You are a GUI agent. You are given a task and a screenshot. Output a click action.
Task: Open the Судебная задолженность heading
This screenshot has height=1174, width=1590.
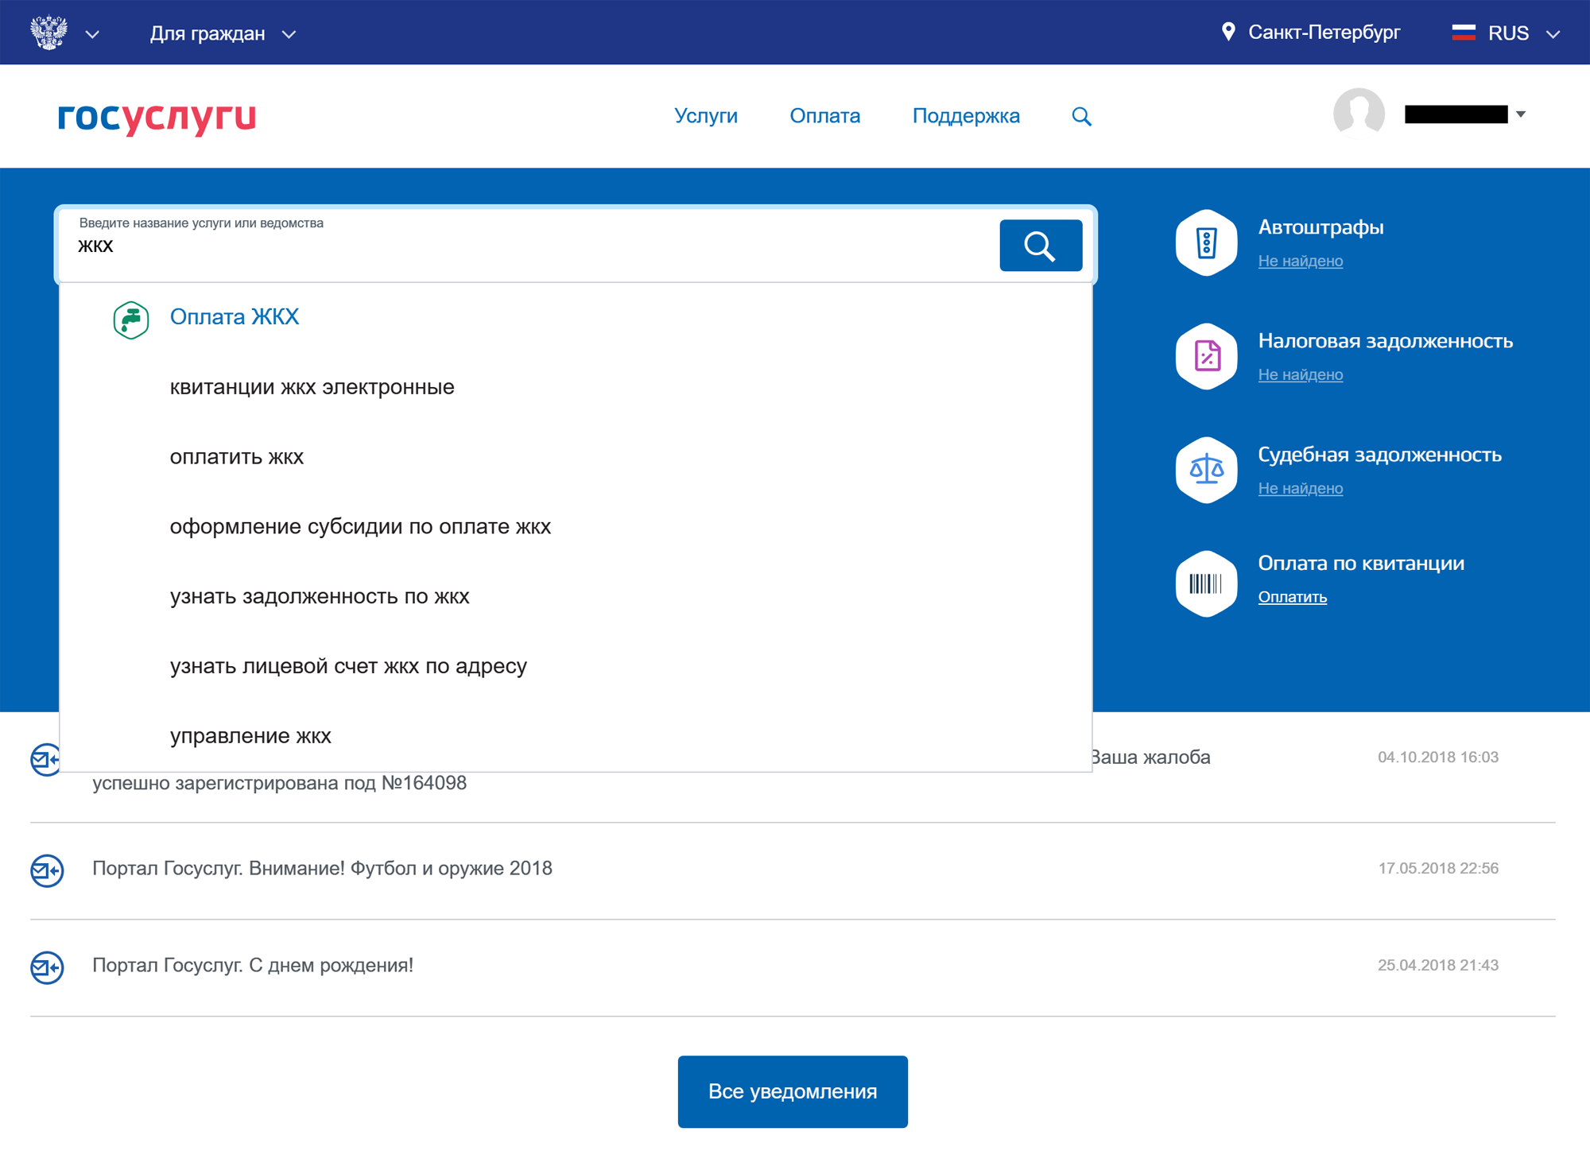pyautogui.click(x=1379, y=455)
